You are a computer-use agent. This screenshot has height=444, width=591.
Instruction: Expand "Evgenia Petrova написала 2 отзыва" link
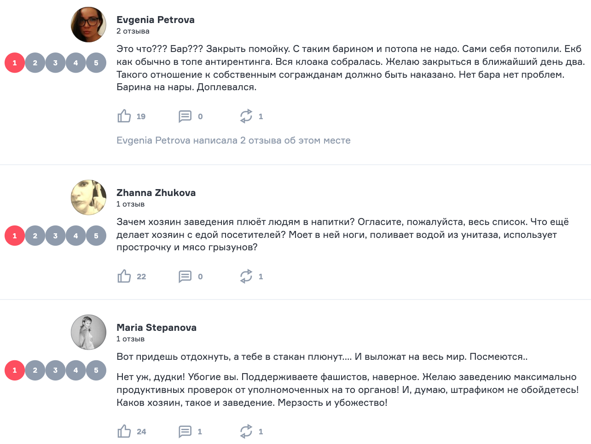pos(233,140)
